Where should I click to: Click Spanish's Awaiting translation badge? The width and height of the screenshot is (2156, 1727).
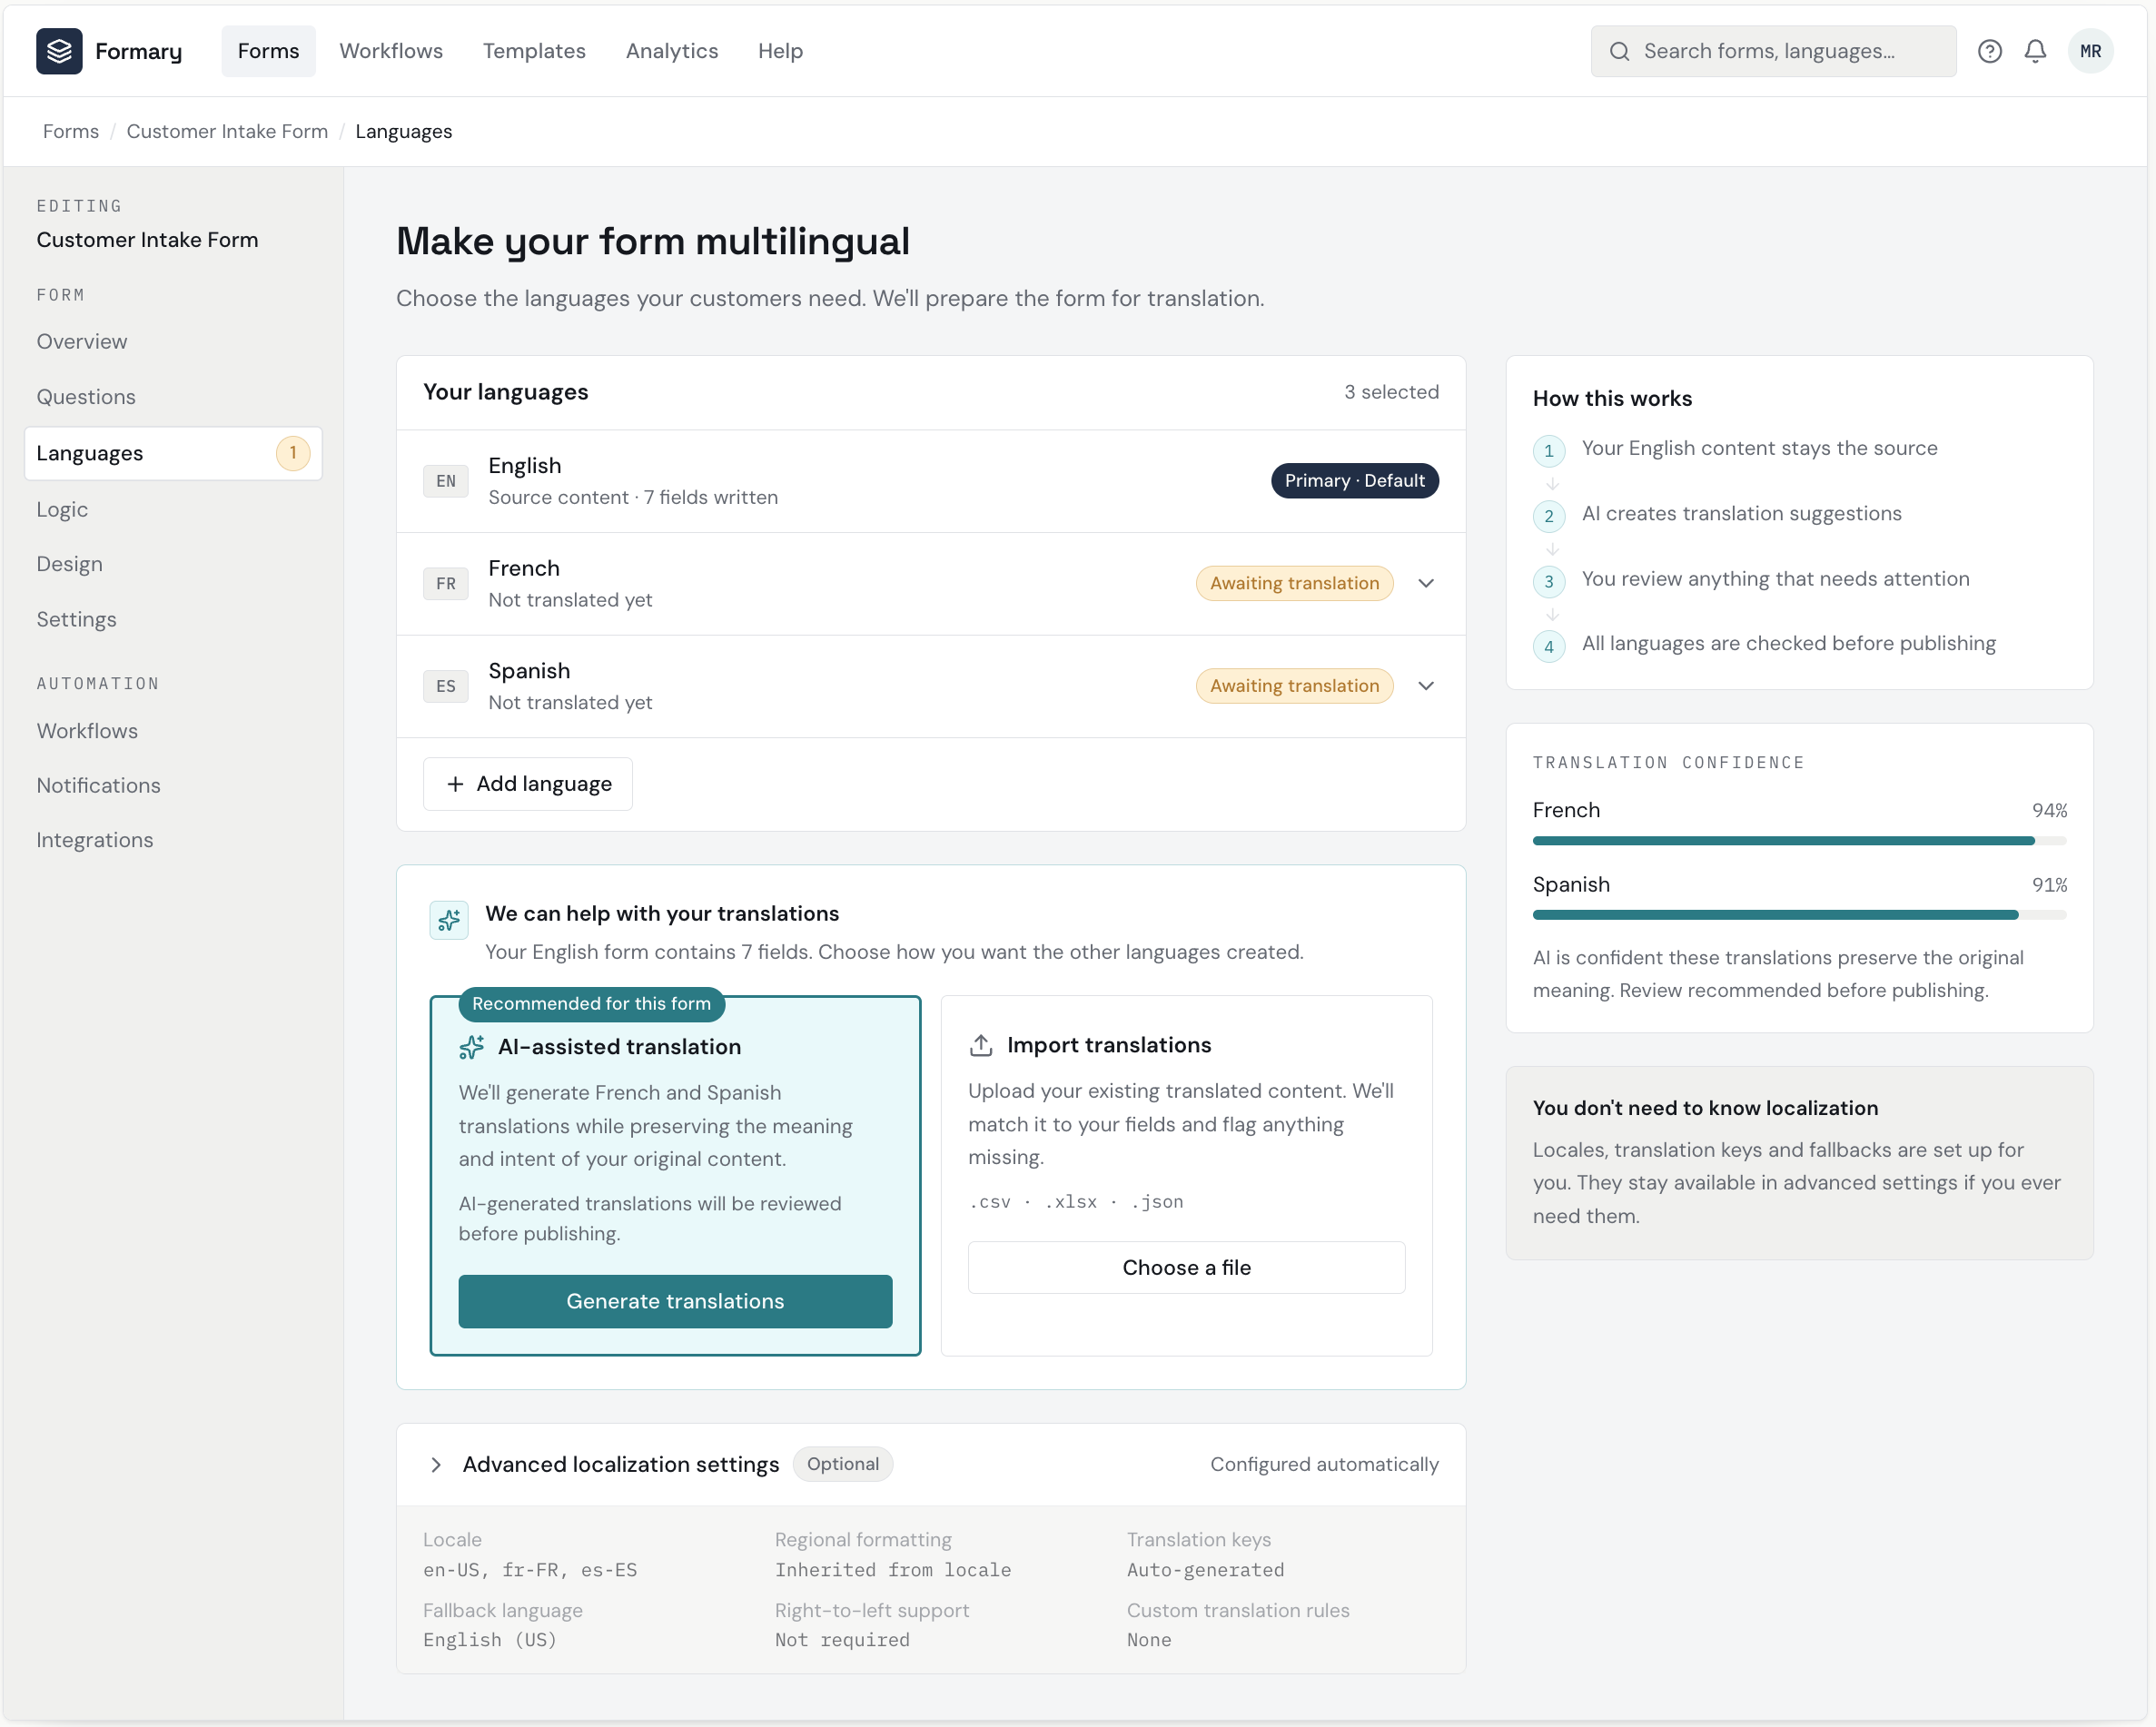pos(1294,686)
